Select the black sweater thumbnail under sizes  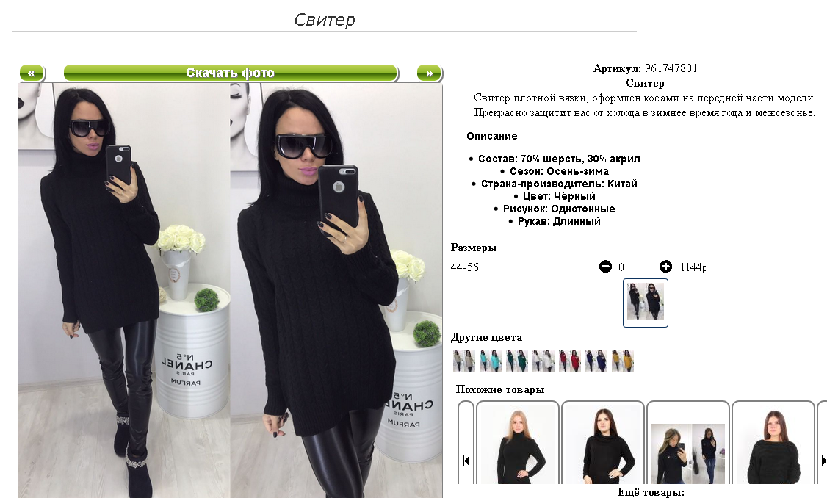[x=646, y=303]
